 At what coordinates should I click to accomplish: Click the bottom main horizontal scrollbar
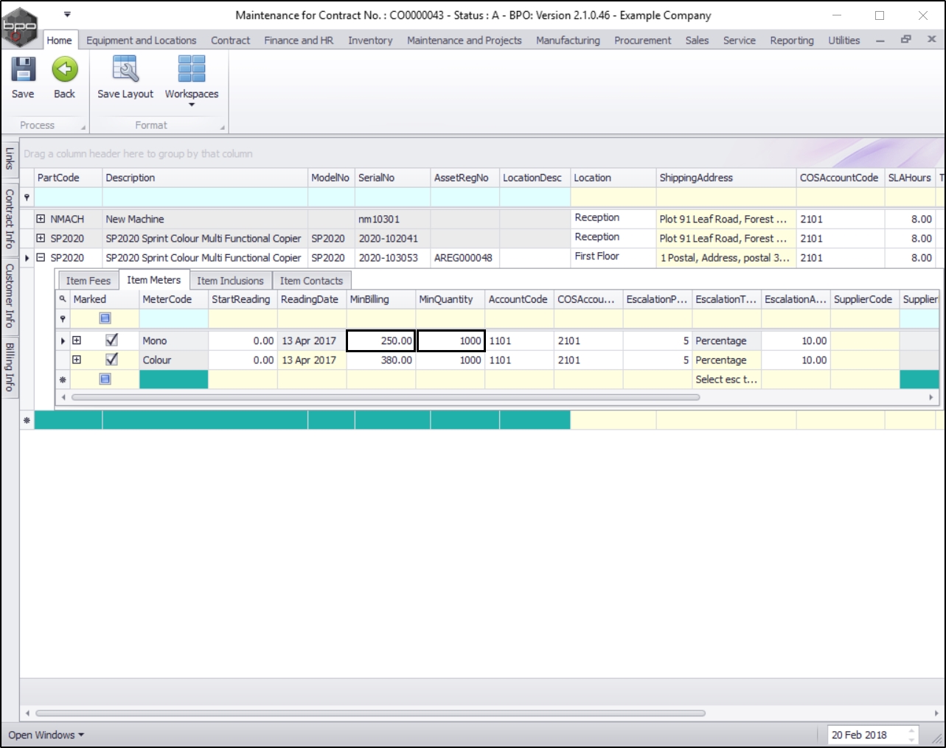click(370, 713)
